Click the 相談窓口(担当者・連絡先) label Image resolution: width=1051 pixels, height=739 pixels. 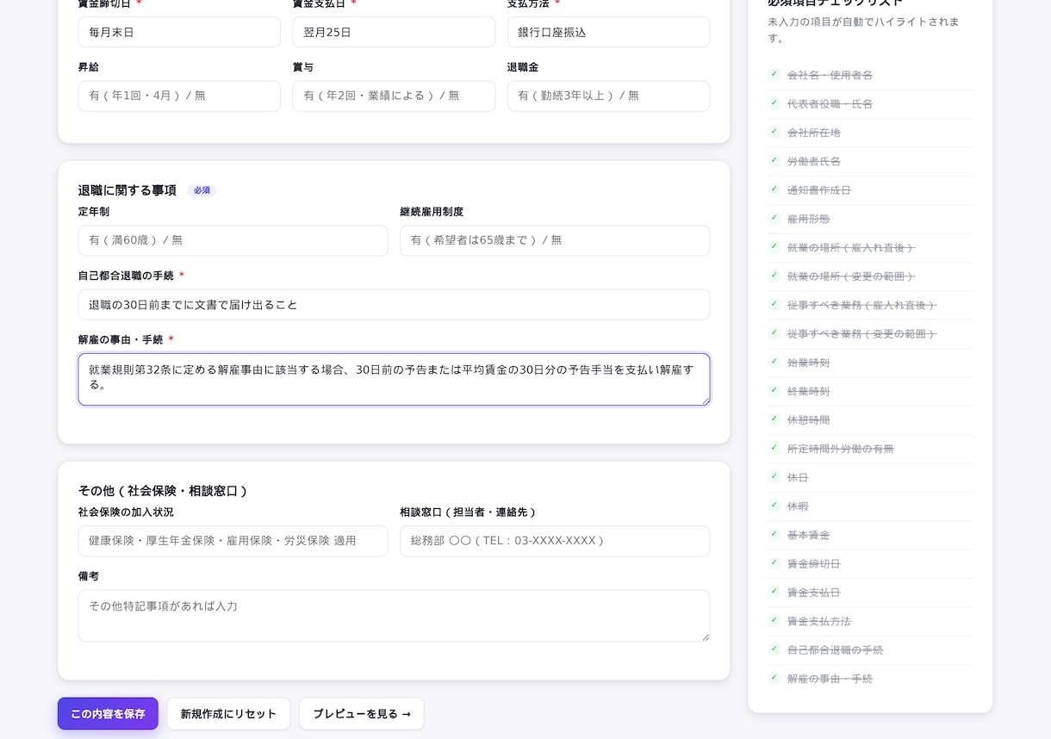point(469,512)
